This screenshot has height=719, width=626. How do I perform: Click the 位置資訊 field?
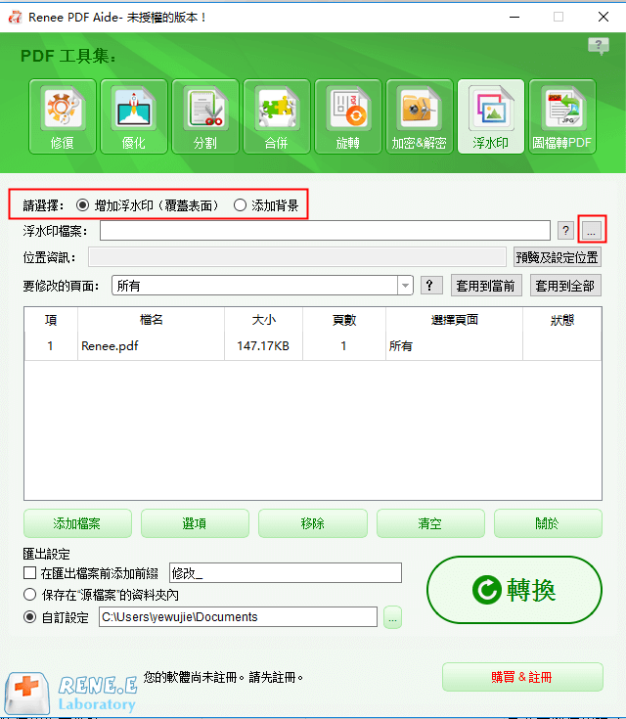(297, 257)
